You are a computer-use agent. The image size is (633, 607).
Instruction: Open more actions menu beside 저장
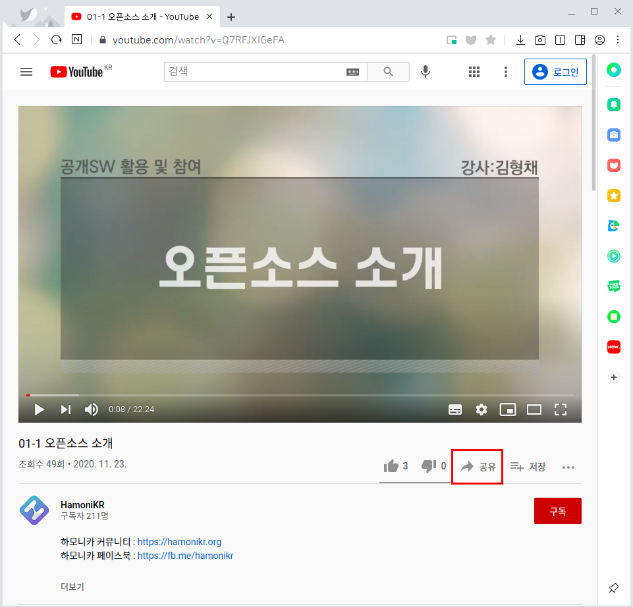tap(568, 467)
